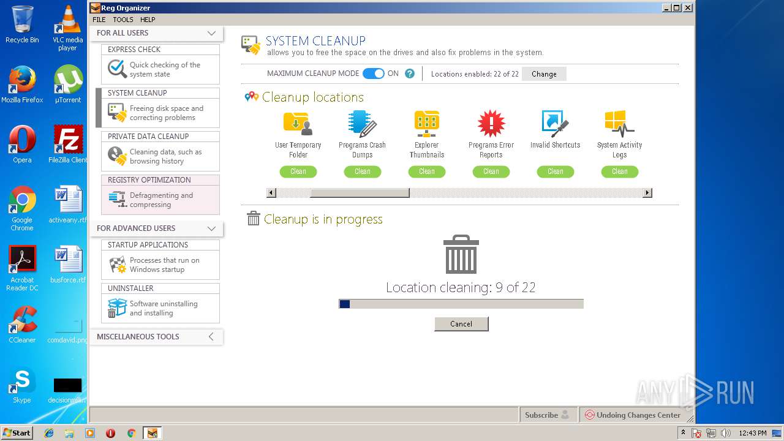Viewport: 784px width, 441px height.
Task: Clean the User Temporary Folder
Action: 298,171
